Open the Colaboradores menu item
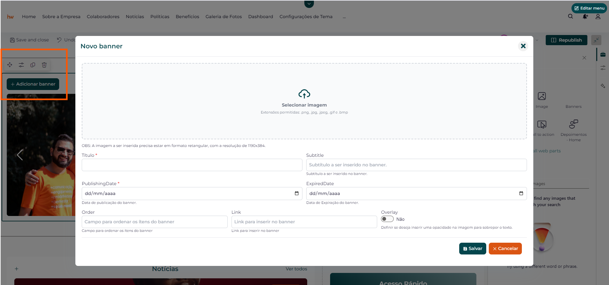 (x=103, y=17)
